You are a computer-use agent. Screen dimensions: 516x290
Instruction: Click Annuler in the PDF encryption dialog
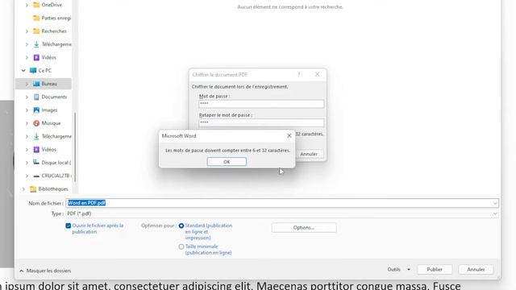[x=308, y=154]
